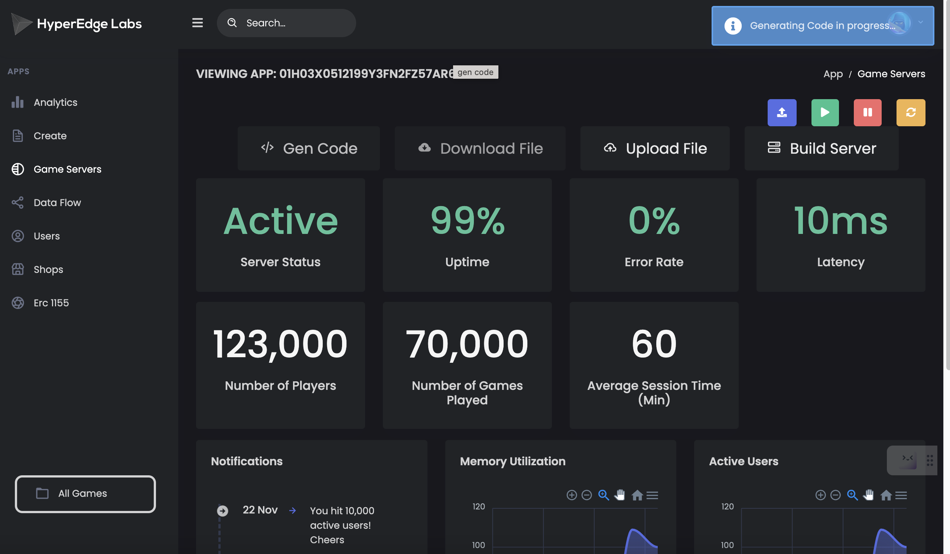
Task: Click the 123,000 Number of Players card
Action: coord(280,365)
